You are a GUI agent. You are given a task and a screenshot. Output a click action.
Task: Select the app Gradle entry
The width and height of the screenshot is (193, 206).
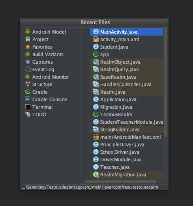coord(126,54)
